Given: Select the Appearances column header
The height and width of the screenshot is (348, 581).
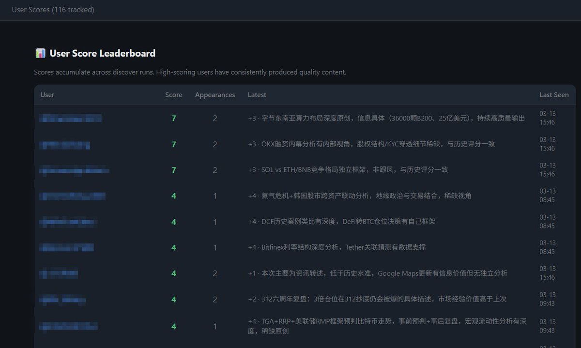Looking at the screenshot, I should (215, 95).
